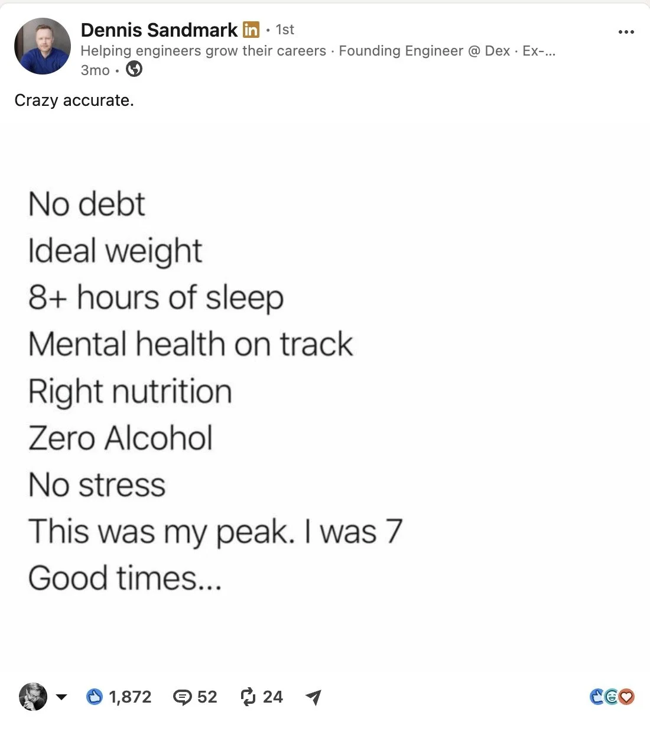The width and height of the screenshot is (650, 731).
Task: Click the paper plane Send icon
Action: (x=314, y=697)
